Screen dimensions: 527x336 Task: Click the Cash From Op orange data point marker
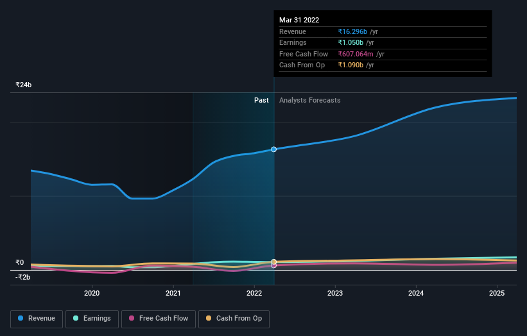point(274,262)
